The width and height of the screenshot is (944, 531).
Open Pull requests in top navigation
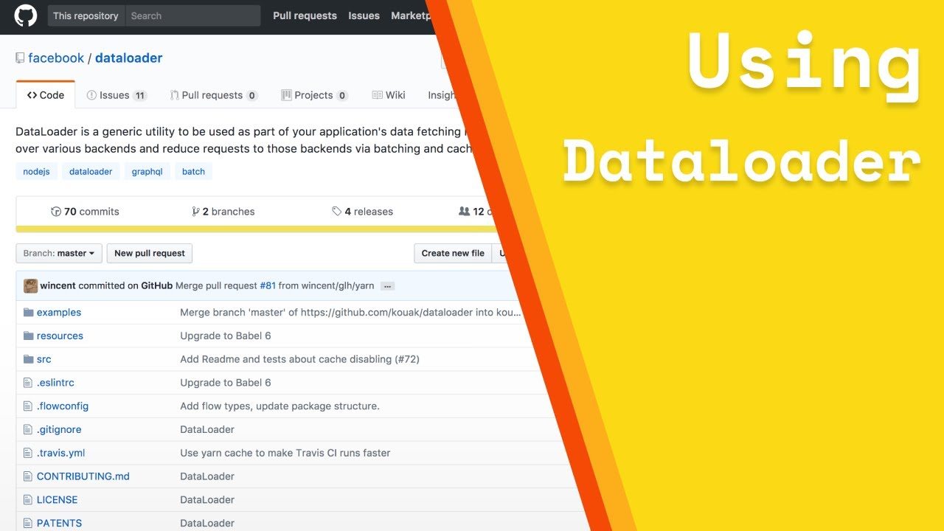(x=305, y=15)
